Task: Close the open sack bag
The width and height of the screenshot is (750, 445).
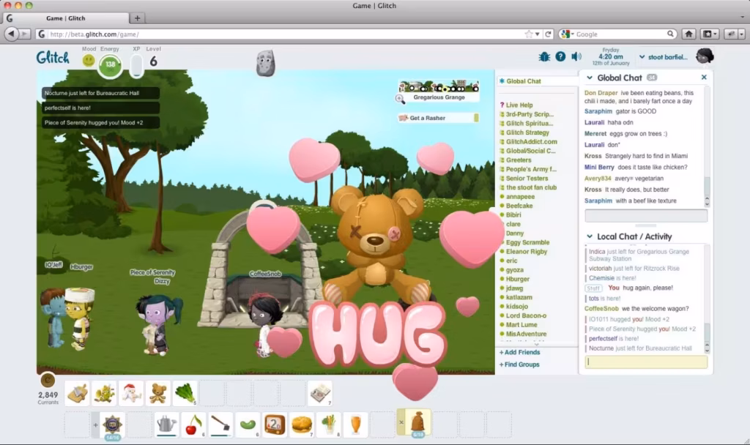Action: [401, 422]
